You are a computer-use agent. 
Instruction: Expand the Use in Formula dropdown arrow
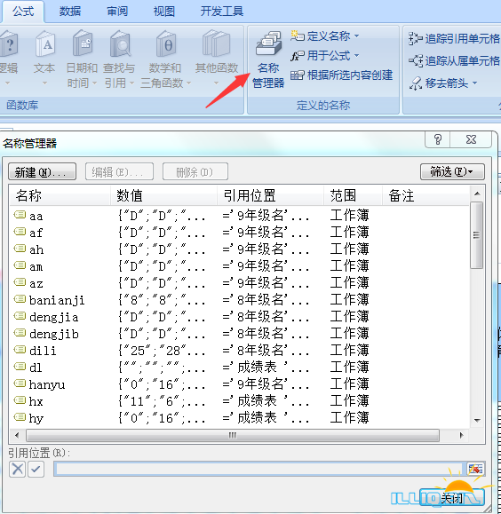click(356, 56)
